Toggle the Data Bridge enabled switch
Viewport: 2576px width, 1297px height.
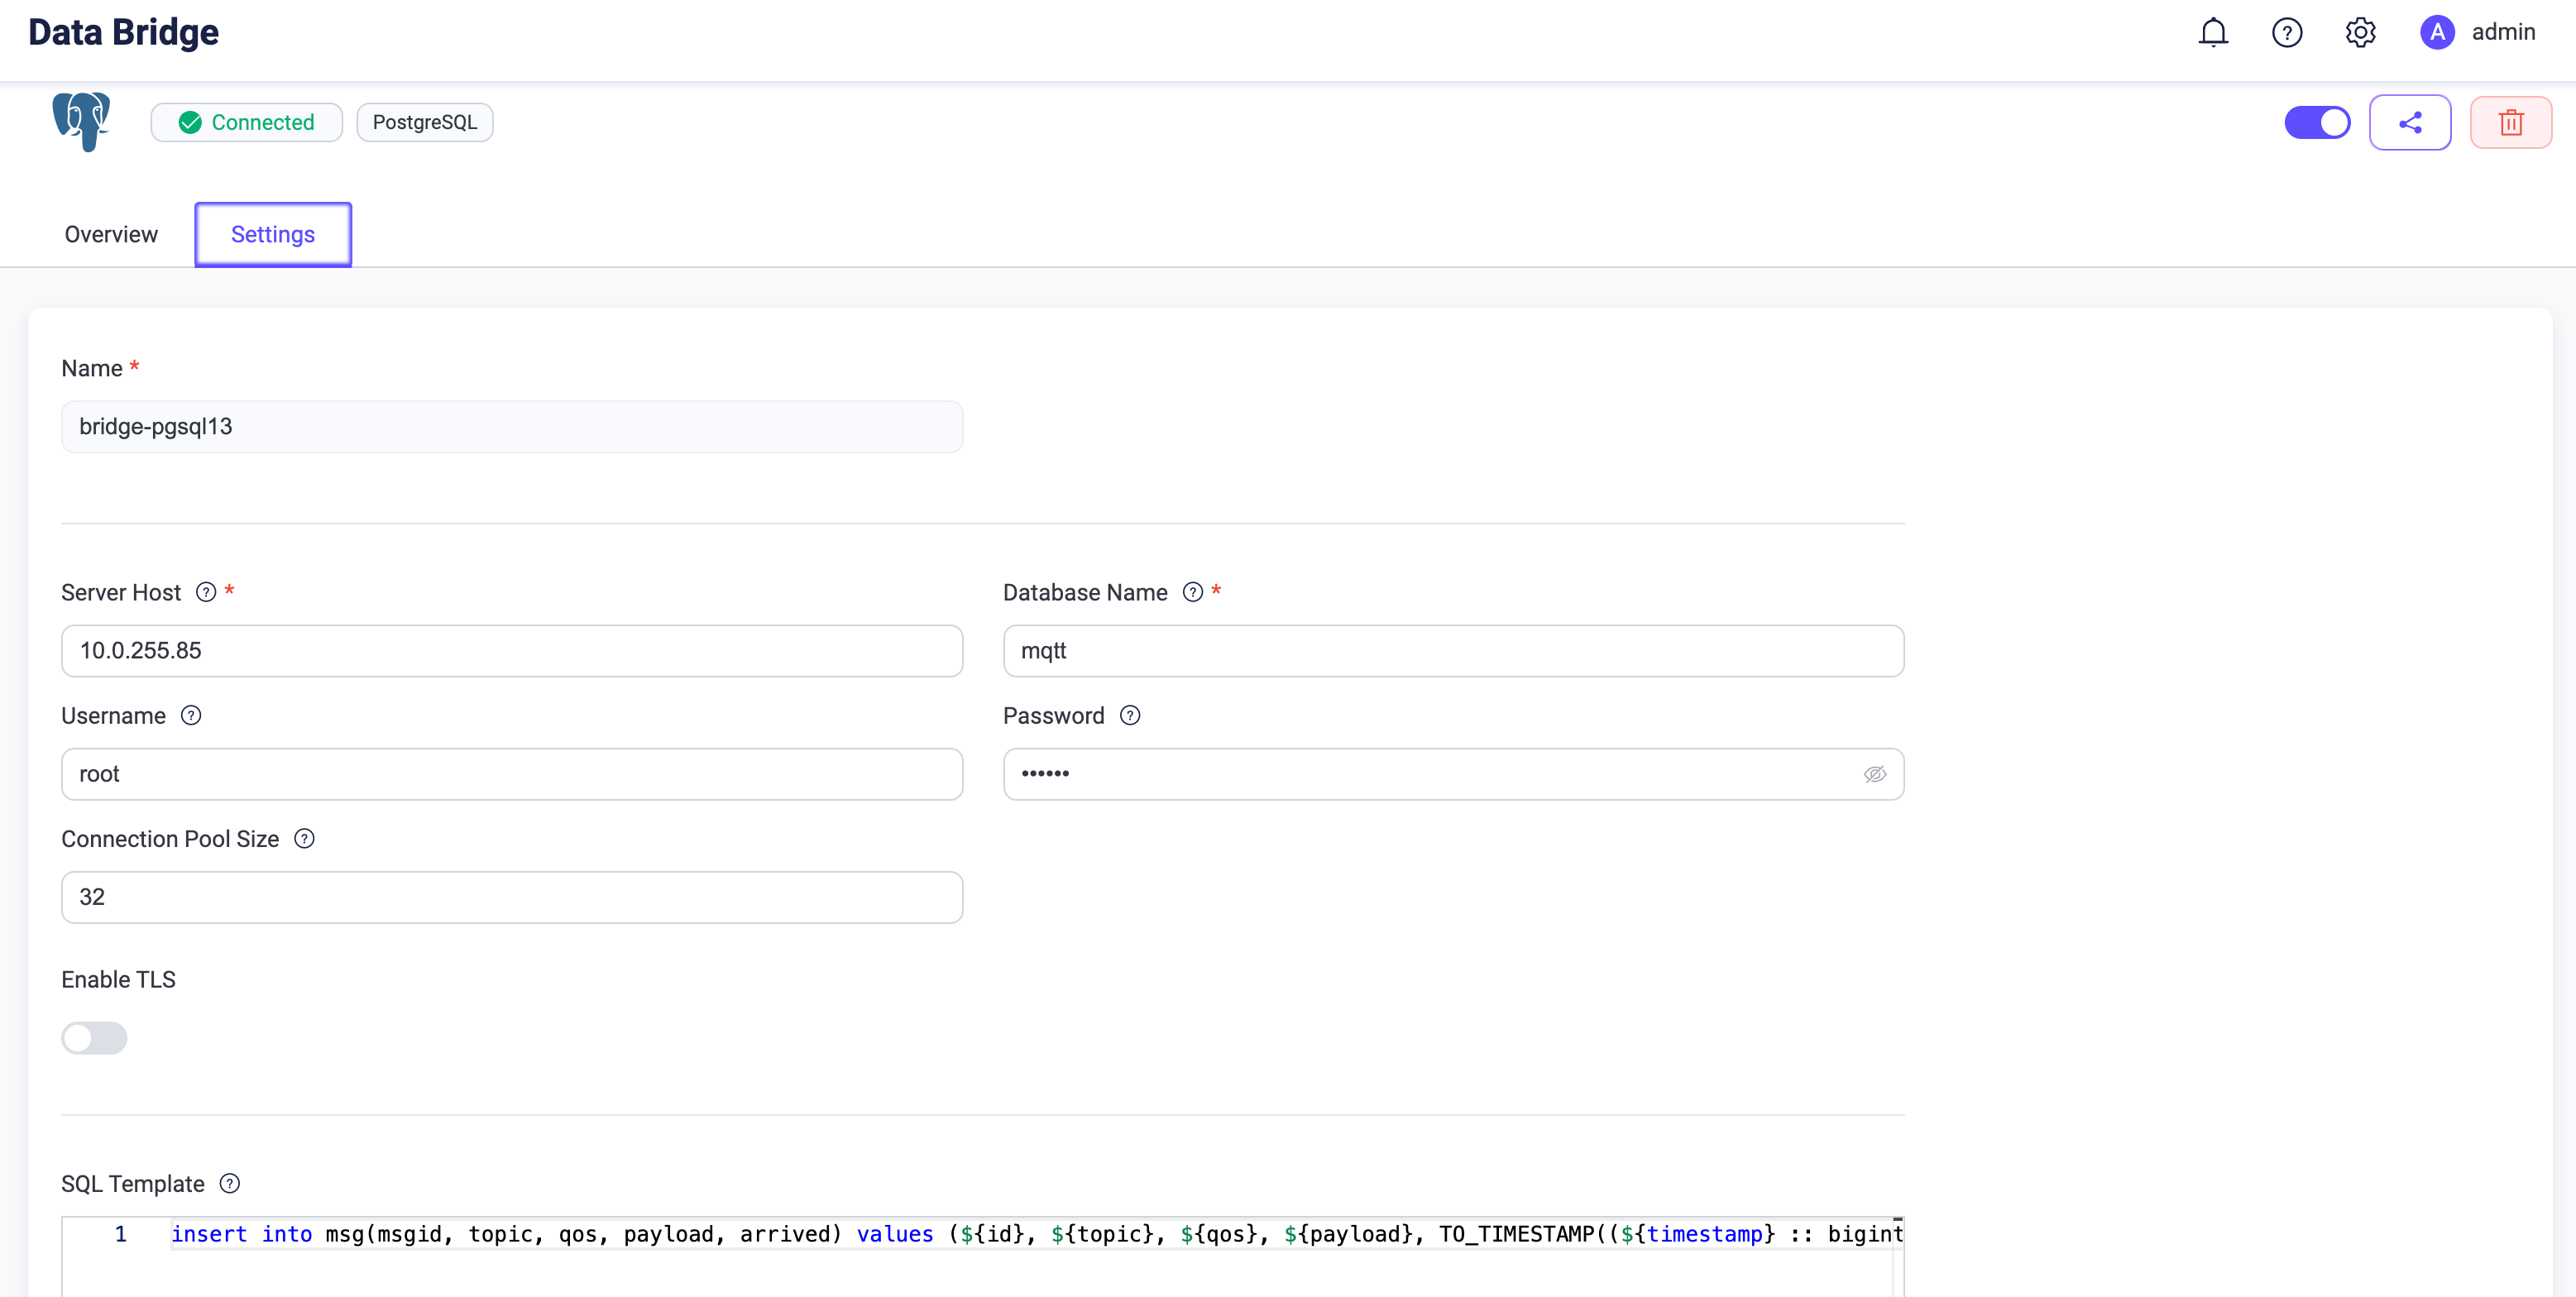point(2318,121)
